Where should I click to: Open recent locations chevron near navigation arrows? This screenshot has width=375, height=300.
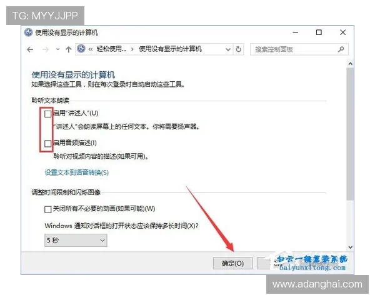pos(57,49)
